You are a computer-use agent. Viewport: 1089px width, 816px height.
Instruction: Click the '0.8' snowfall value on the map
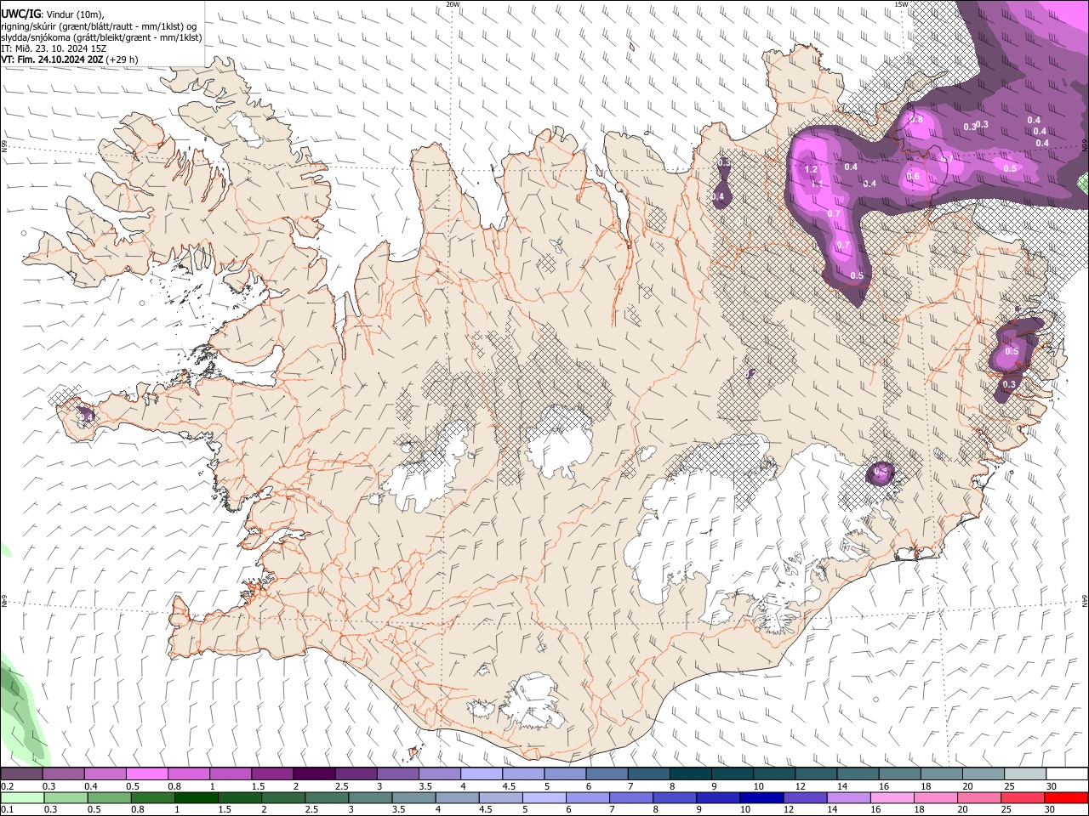[x=916, y=120]
